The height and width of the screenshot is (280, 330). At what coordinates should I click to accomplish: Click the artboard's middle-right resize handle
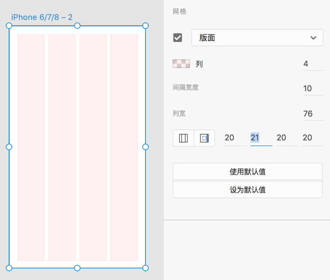146,147
